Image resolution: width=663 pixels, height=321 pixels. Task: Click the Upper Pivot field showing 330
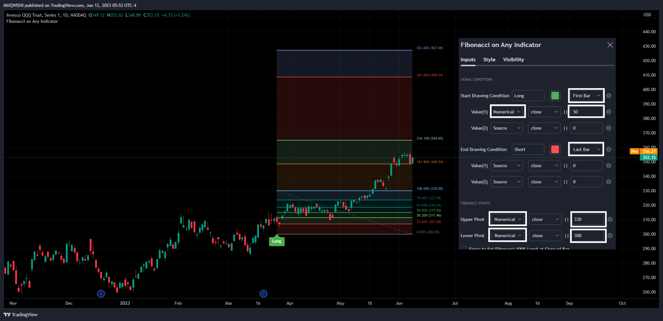pyautogui.click(x=588, y=219)
